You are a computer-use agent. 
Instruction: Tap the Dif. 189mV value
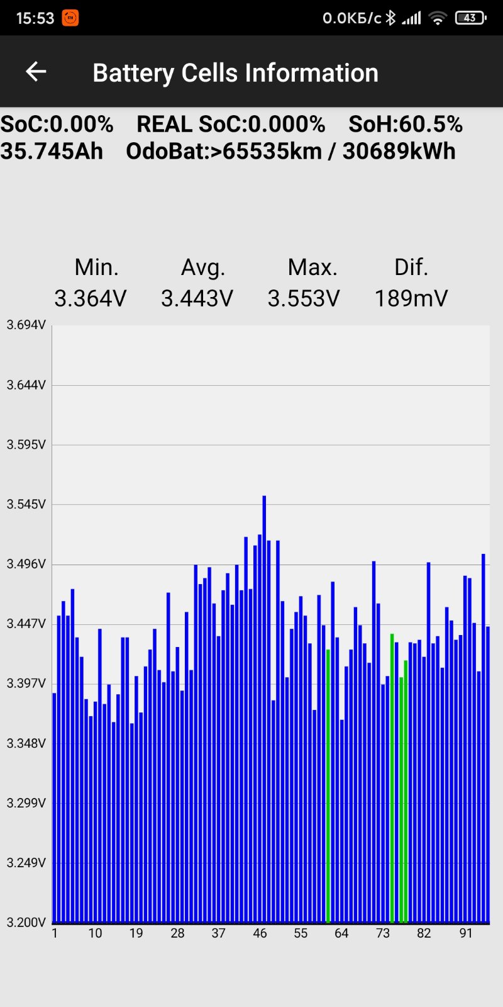coord(411,298)
